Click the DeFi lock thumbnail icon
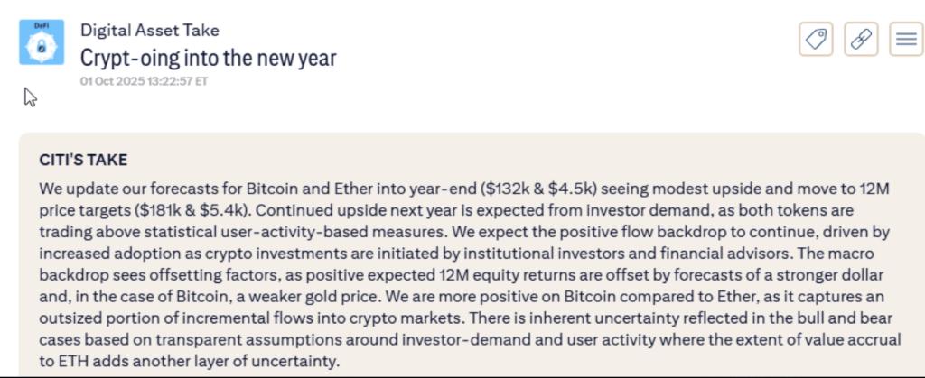This screenshot has height=378, width=925. pos(42,42)
